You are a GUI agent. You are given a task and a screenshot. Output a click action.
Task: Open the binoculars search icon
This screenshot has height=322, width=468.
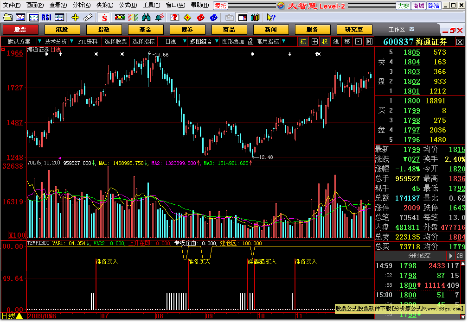point(146,18)
